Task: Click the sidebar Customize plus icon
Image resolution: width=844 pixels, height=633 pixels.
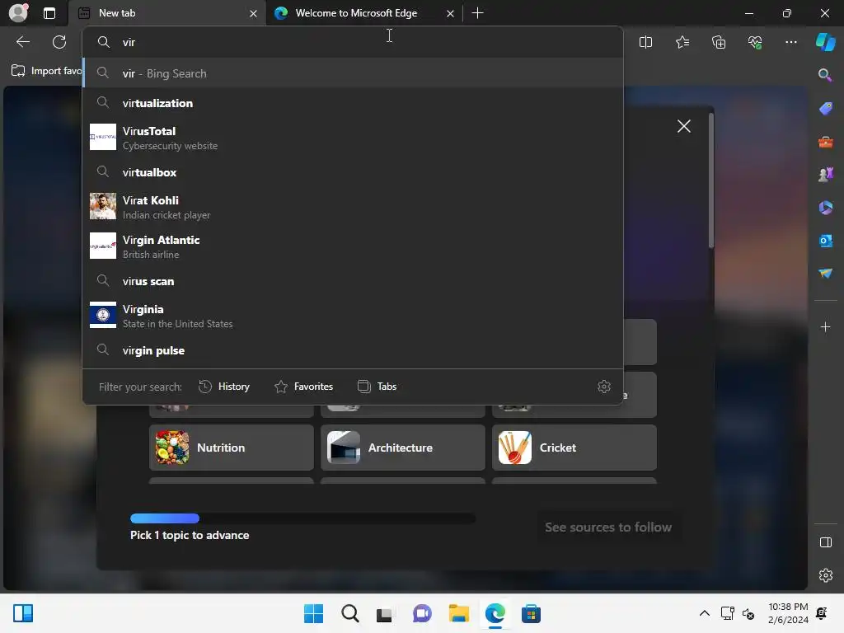Action: coord(825,327)
